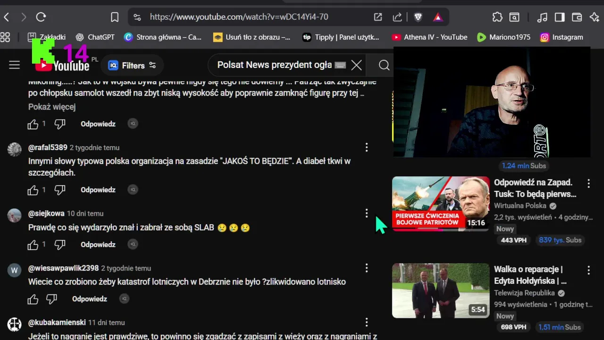604x340 pixels.
Task: Click the Brave rewards triangle icon
Action: (438, 17)
